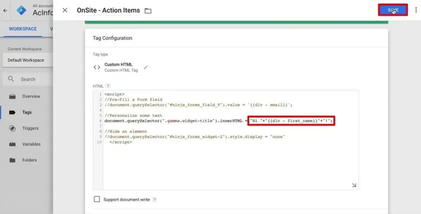Open the Default Workspace selector
This screenshot has width=421, height=214.
[28, 60]
